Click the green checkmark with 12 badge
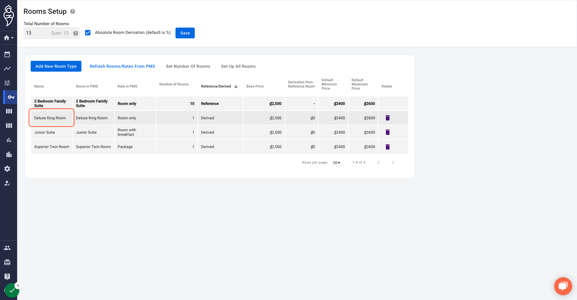Viewport: 577px width, 300px height. pyautogui.click(x=12, y=290)
